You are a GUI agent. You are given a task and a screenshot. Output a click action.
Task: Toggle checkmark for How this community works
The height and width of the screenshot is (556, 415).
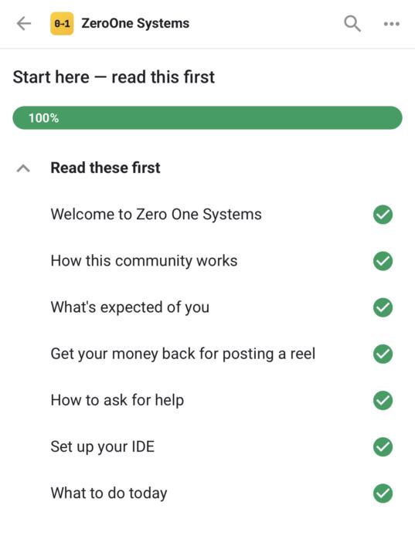pos(383,261)
